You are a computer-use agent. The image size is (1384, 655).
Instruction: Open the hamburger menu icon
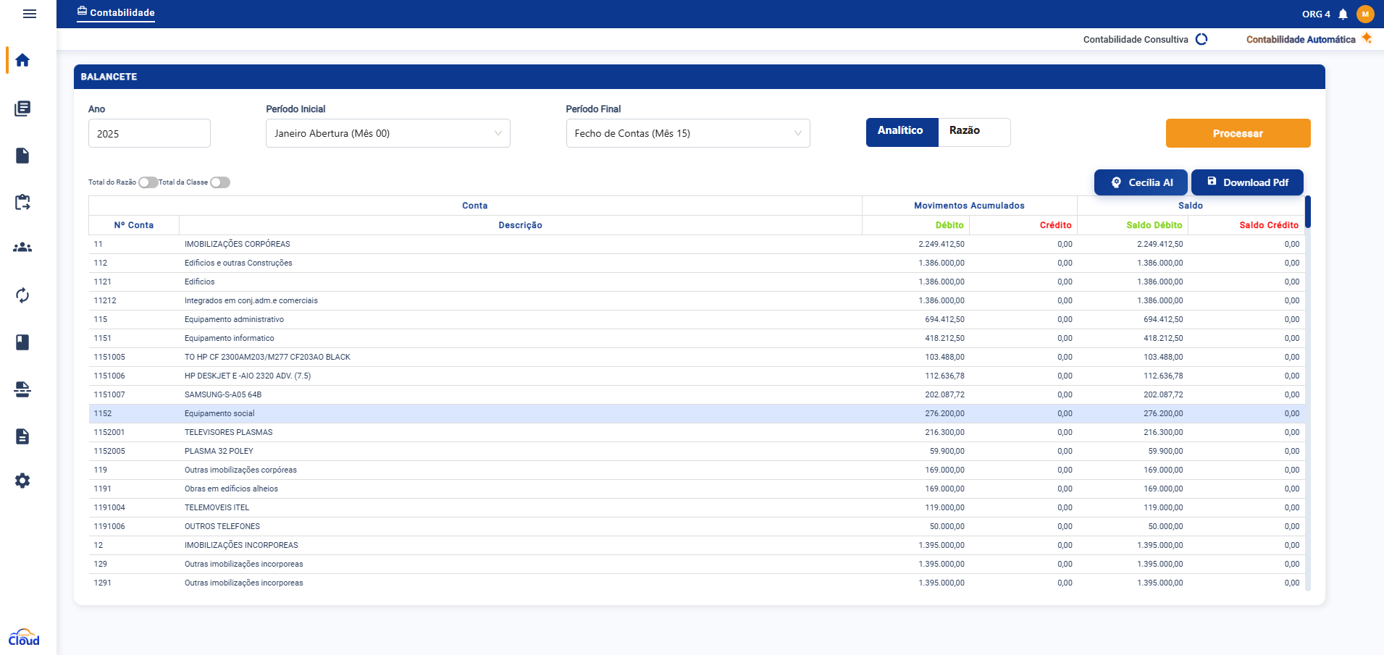30,14
